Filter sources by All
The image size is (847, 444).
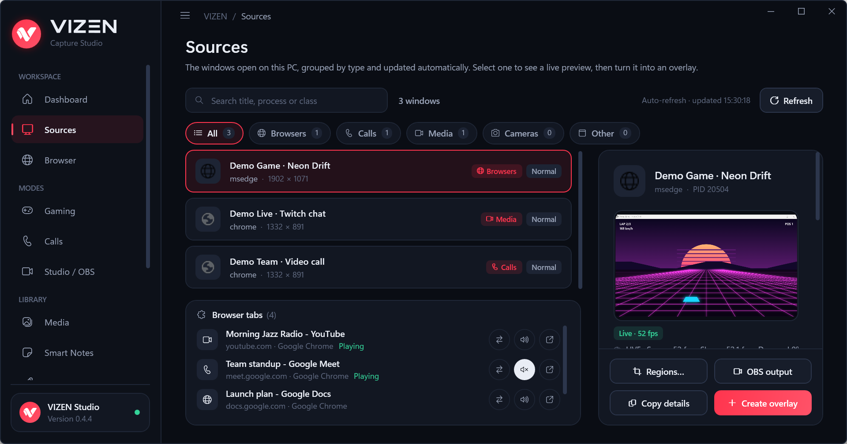[214, 133]
